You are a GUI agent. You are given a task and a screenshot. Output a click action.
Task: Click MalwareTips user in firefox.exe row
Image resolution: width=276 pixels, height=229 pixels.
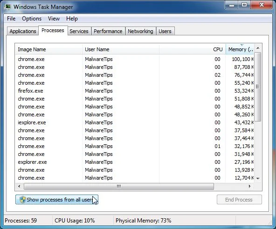pos(99,91)
